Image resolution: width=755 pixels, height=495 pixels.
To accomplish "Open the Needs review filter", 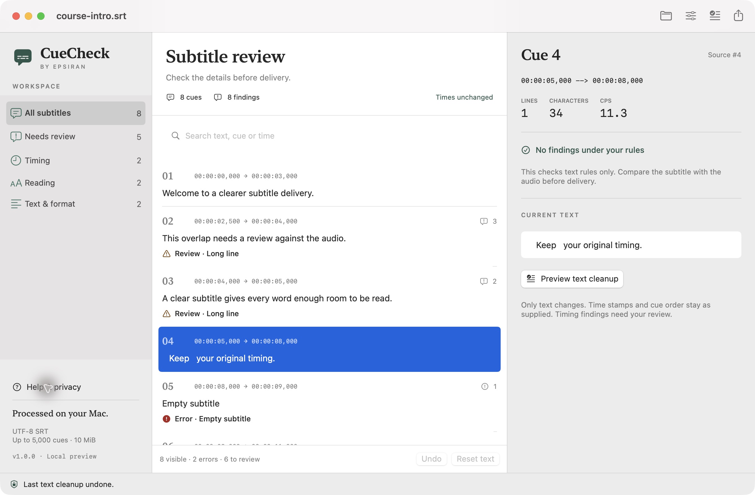I will 75,137.
